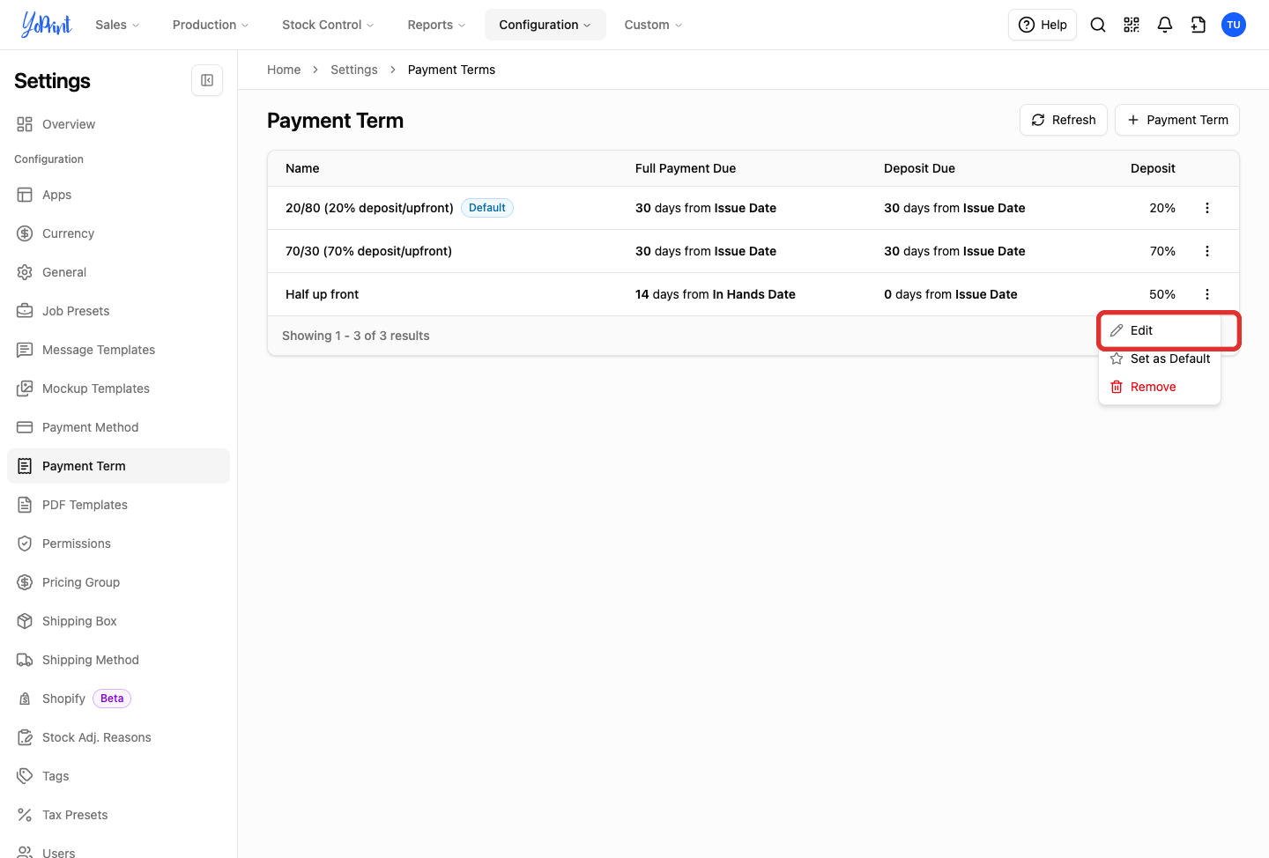Open Job Presets settings
1269x858 pixels.
118,311
